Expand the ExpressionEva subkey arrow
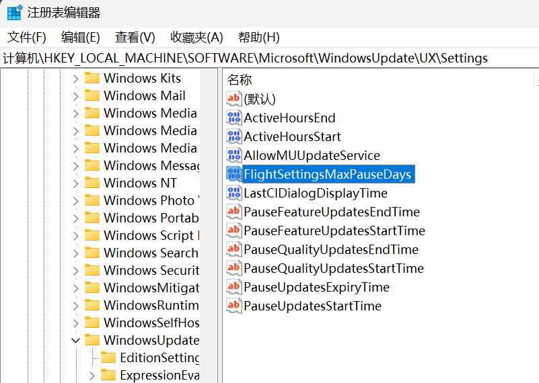This screenshot has width=539, height=383. coord(92,376)
